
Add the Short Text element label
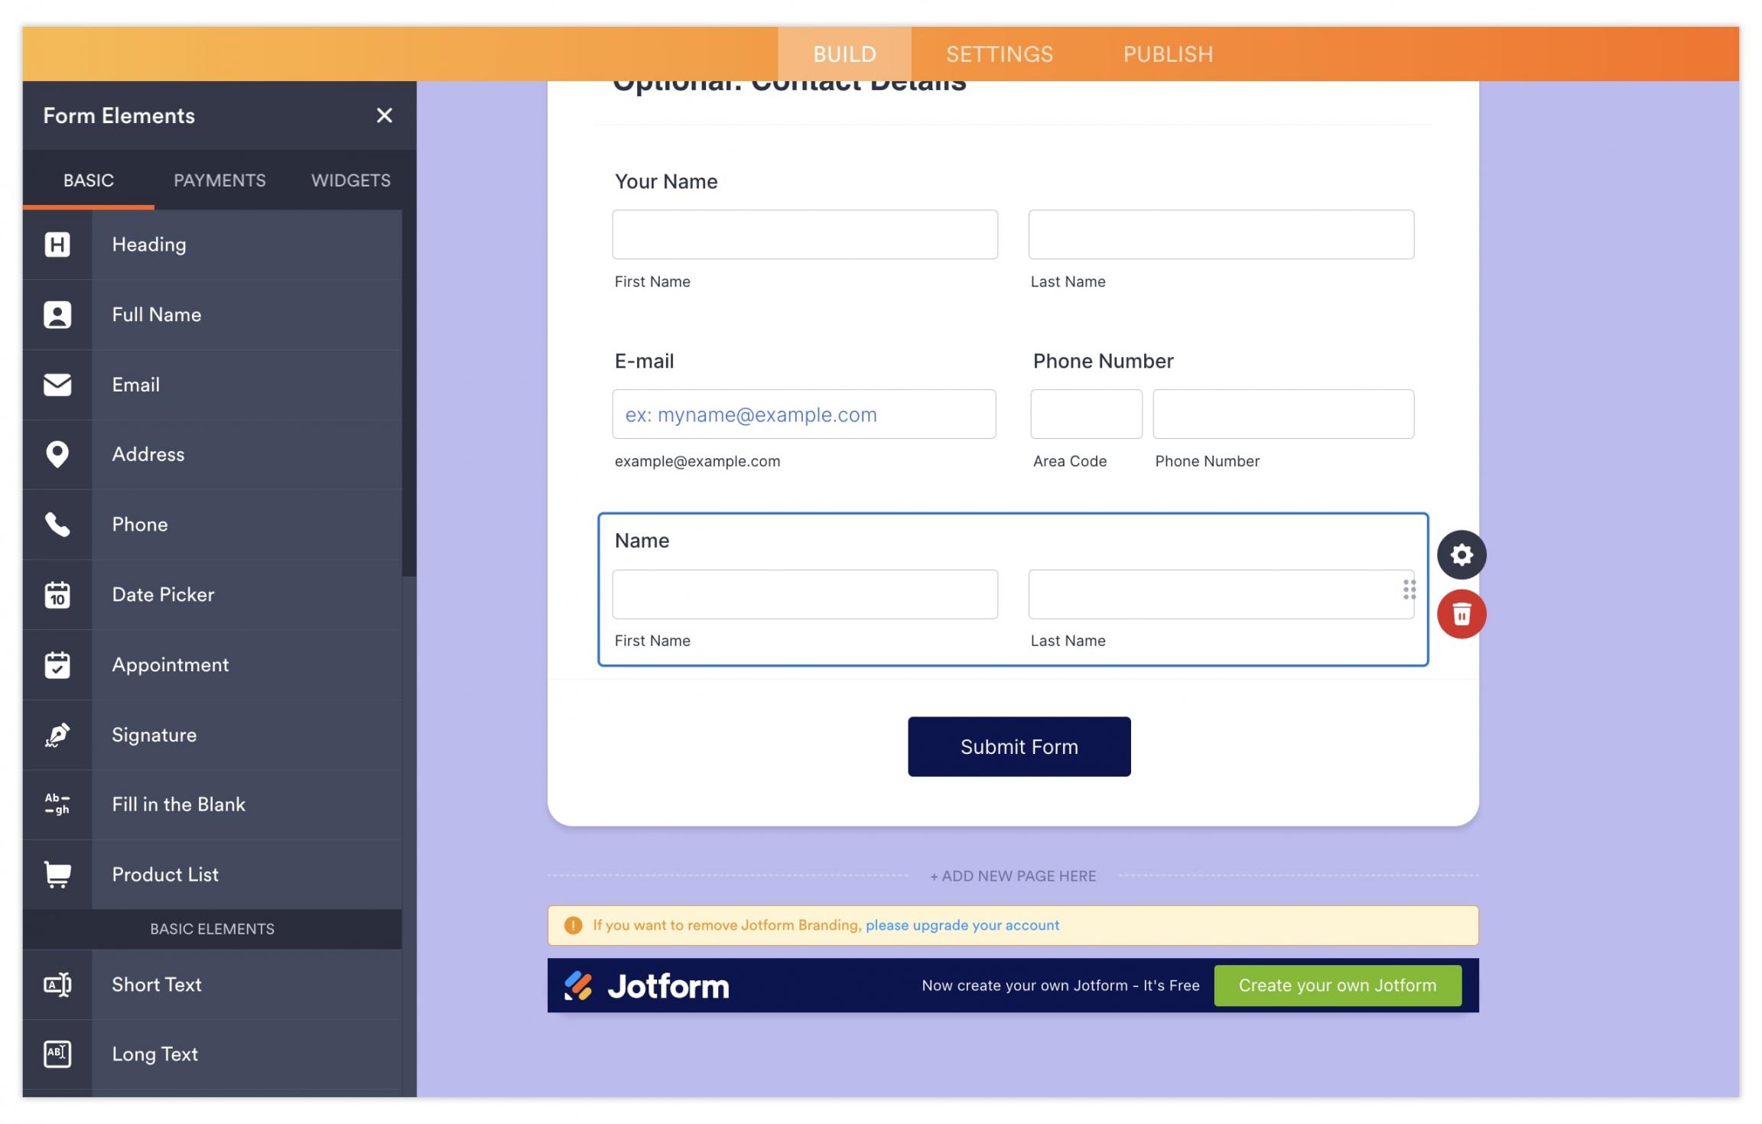(157, 985)
